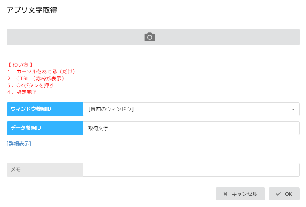Viewport: 306px width, 207px height.
Task: Click the X icon on キャンセル button
Action: [x=225, y=194]
